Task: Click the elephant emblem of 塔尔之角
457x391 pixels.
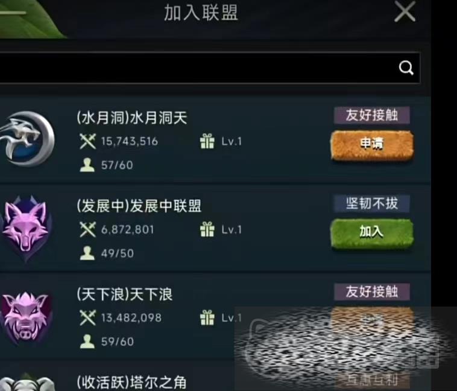Action: (28, 382)
